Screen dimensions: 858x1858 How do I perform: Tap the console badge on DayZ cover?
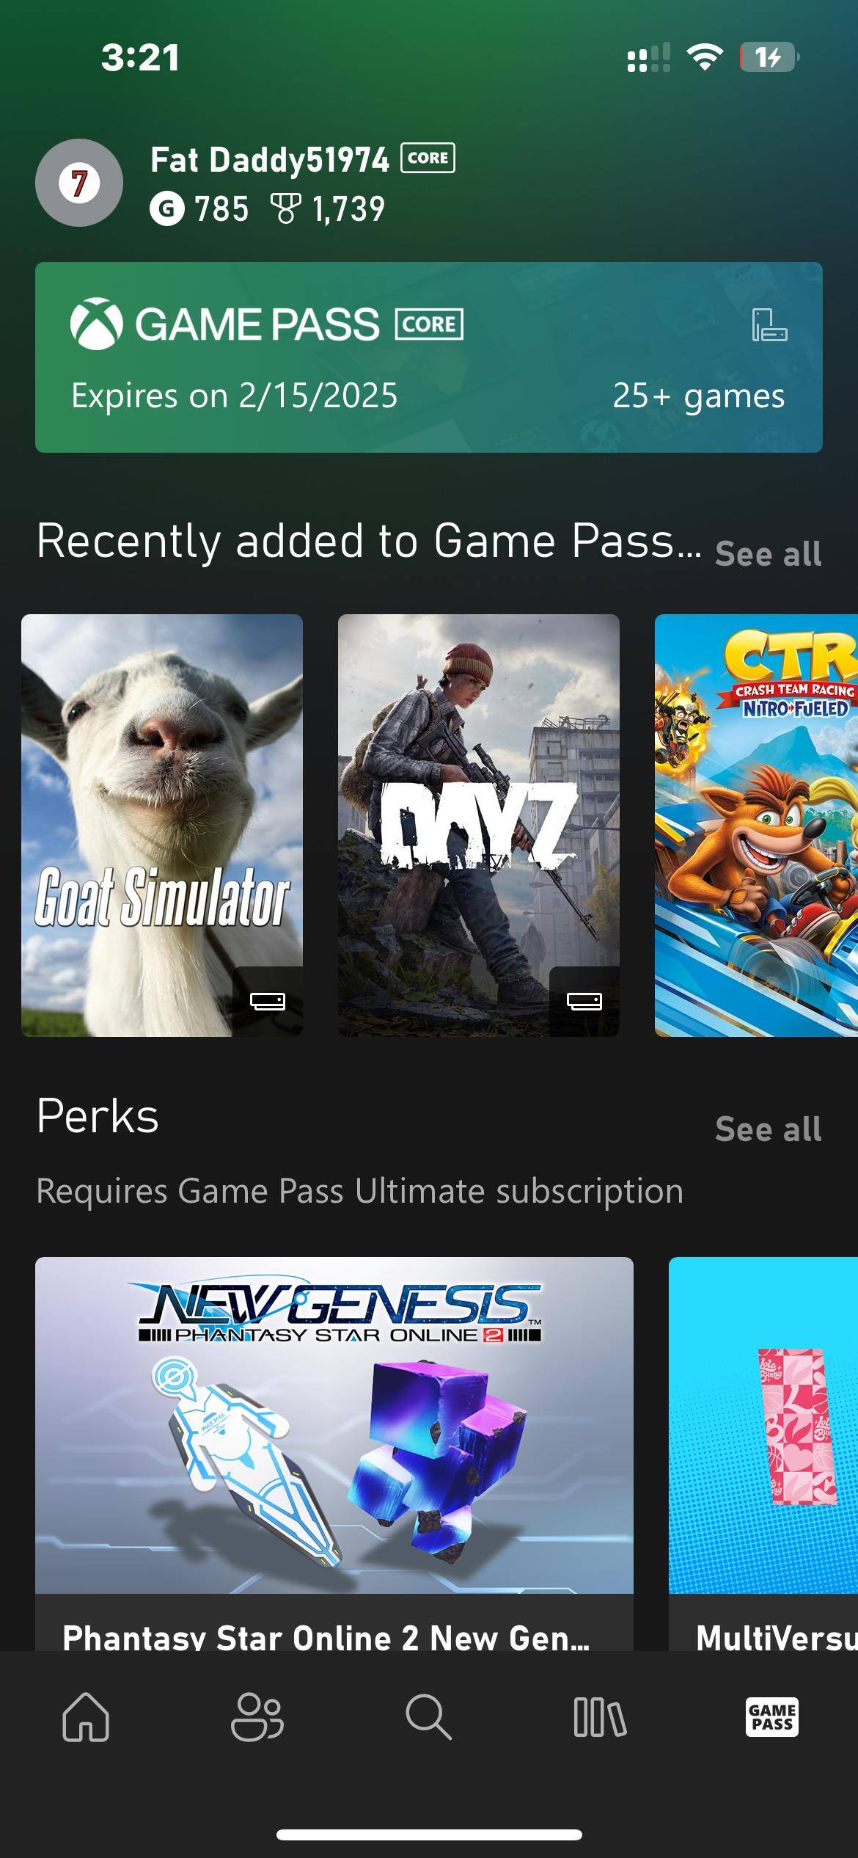point(584,1001)
